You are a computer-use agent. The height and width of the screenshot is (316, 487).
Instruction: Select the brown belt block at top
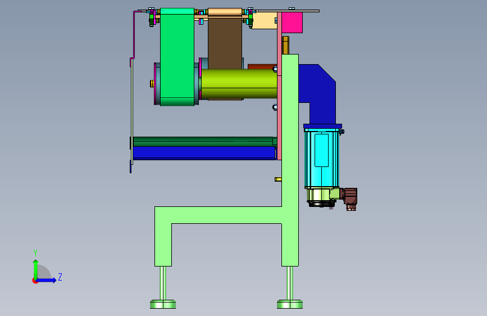point(225,43)
